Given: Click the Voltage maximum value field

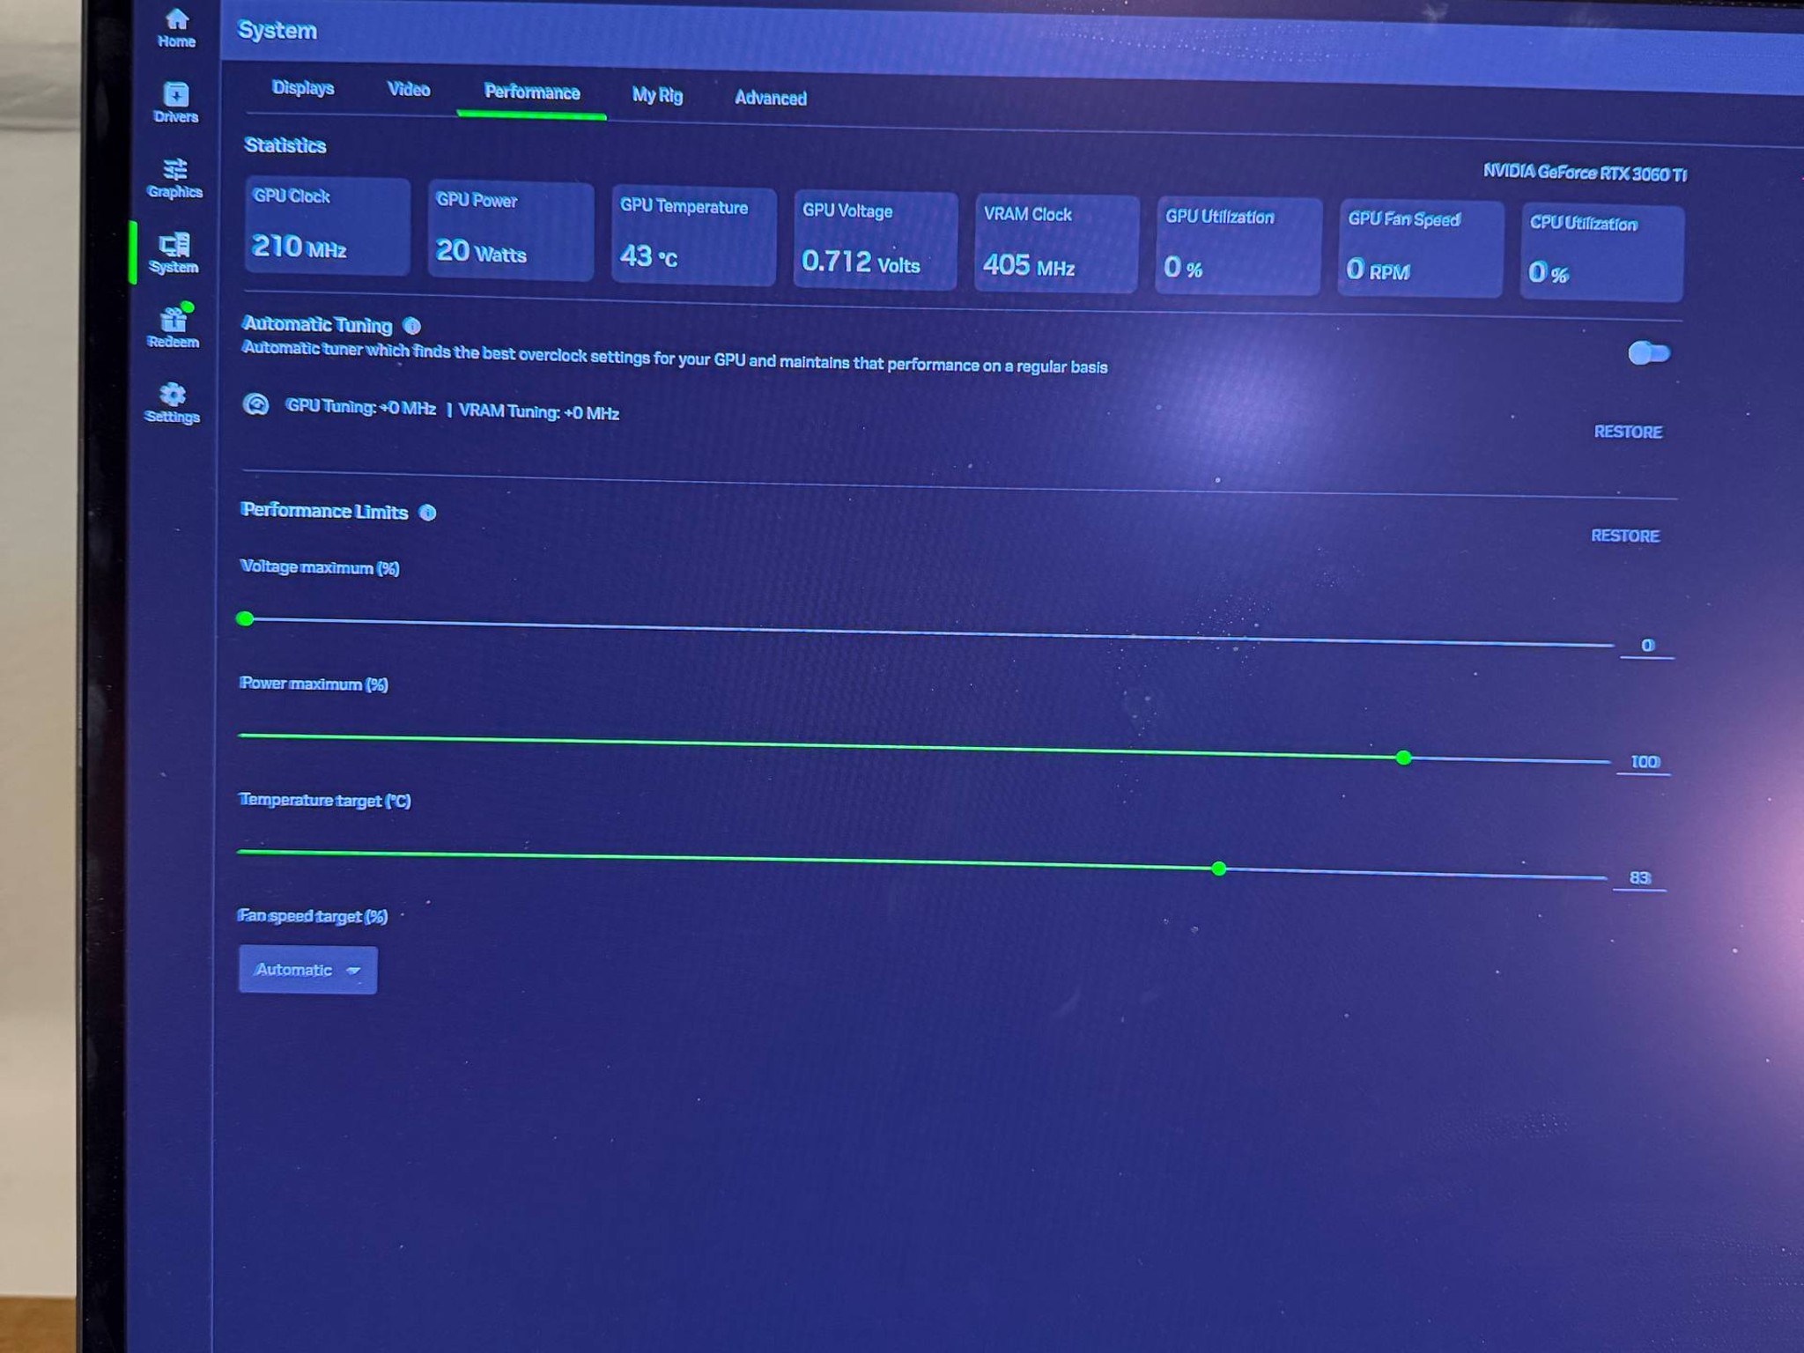Looking at the screenshot, I should tap(1647, 646).
